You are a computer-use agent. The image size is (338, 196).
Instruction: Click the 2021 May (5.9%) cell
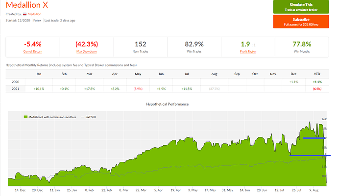(x=138, y=88)
